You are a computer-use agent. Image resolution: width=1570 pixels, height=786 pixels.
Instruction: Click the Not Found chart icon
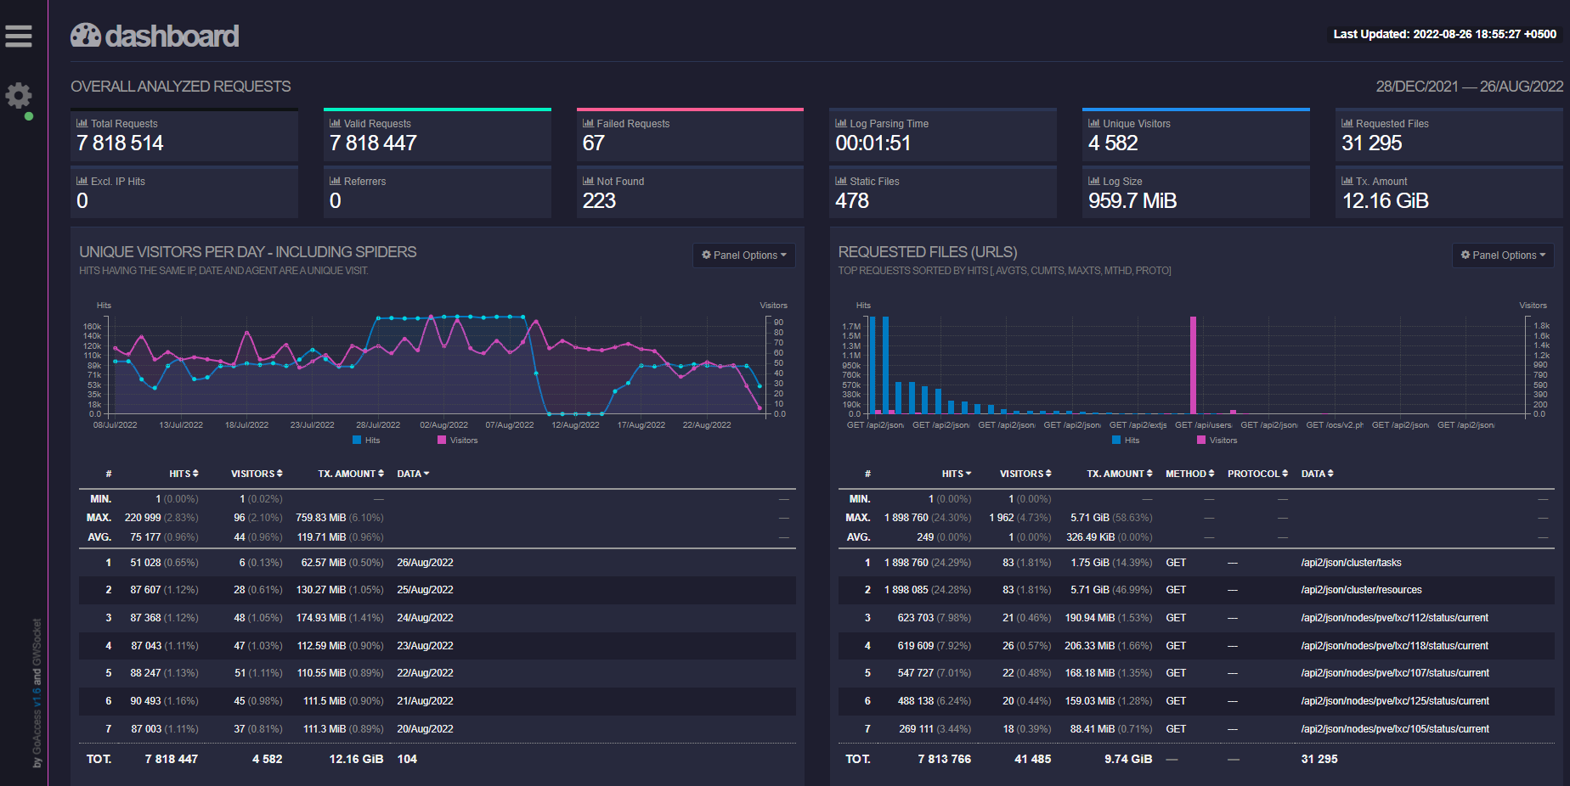(588, 181)
